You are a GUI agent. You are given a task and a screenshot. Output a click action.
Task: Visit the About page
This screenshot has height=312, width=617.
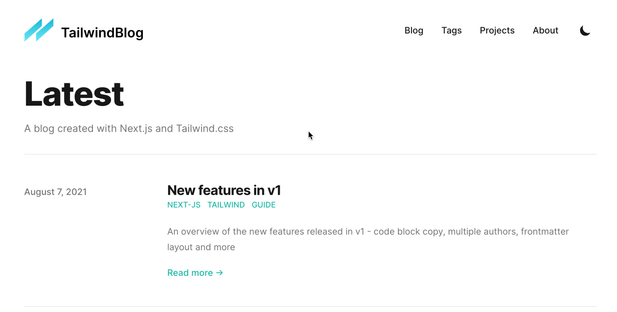pos(545,30)
